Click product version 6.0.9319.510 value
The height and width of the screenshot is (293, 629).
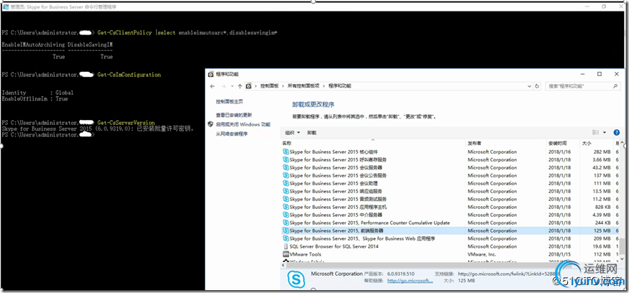400,274
